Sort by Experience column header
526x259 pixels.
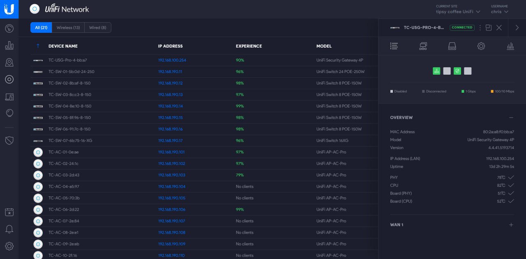coord(249,46)
